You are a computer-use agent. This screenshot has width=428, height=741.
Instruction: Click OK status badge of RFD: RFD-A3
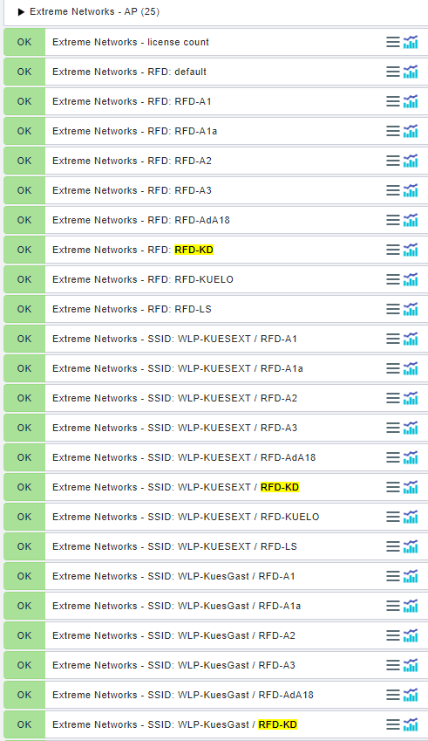tap(24, 190)
